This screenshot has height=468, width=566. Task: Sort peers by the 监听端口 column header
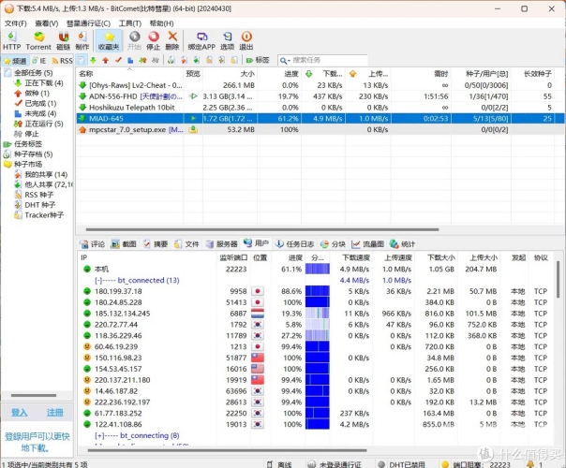click(233, 257)
